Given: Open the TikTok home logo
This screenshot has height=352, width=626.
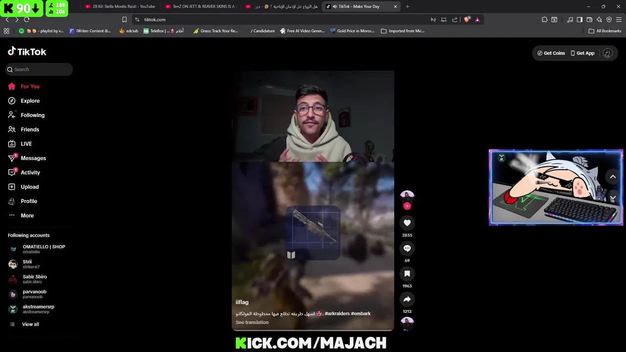Looking at the screenshot, I should 27,52.
